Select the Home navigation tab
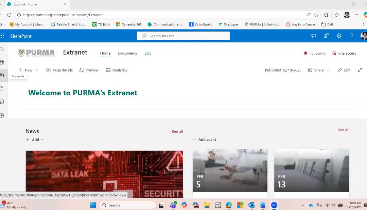 pos(105,53)
